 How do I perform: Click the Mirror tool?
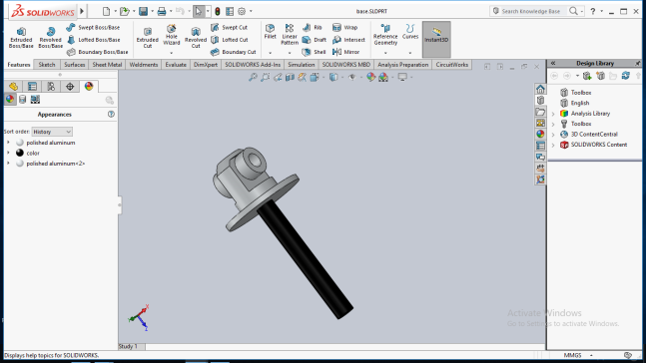(x=346, y=52)
